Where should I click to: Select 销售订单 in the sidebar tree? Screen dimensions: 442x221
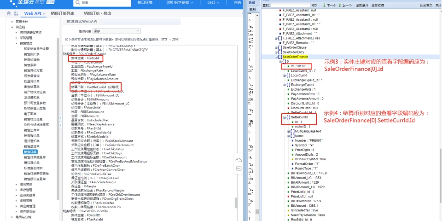click(30, 152)
